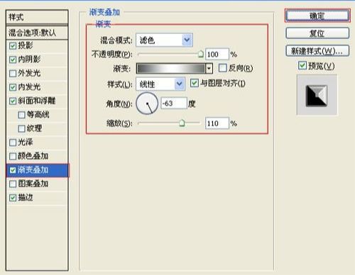The width and height of the screenshot is (355, 275).
Task: Enable the 纹理 texture checkbox
Action: tap(21, 129)
